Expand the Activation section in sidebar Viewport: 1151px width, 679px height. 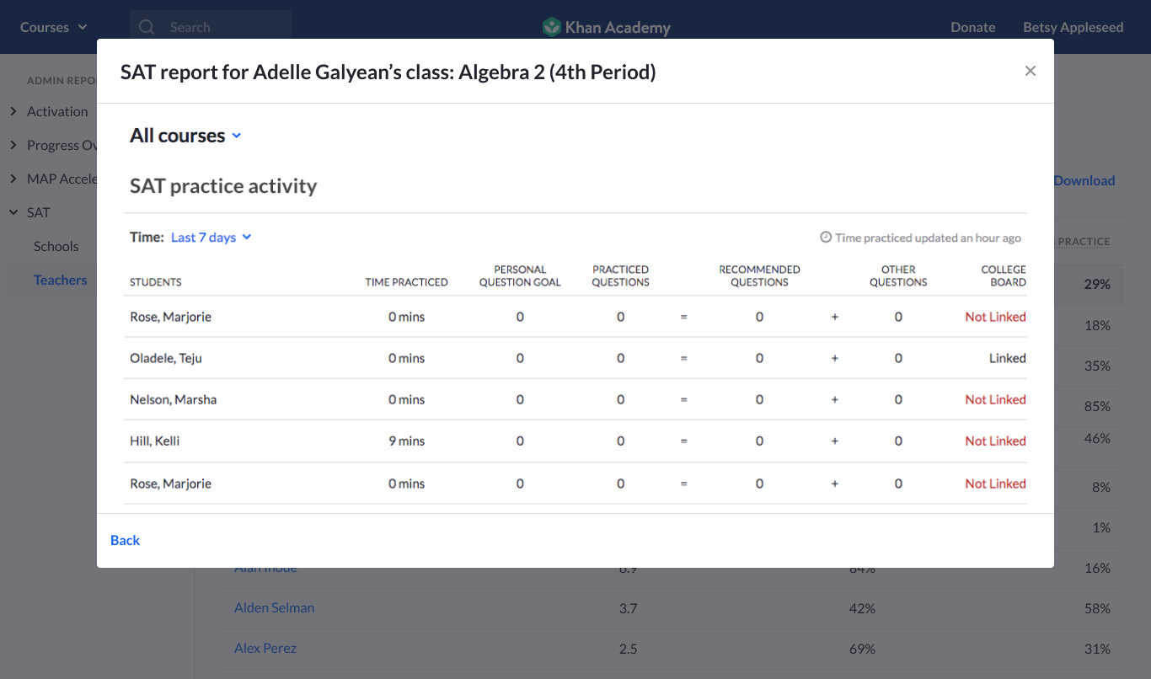click(x=14, y=111)
